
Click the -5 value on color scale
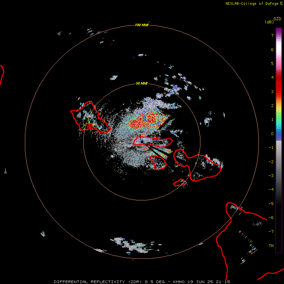271,204
